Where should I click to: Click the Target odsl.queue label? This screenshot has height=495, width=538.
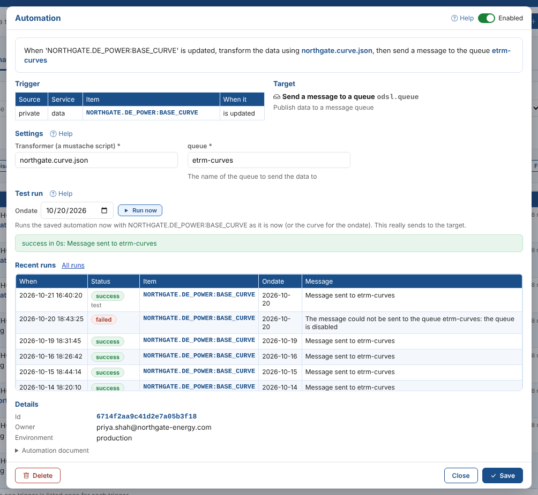[398, 97]
